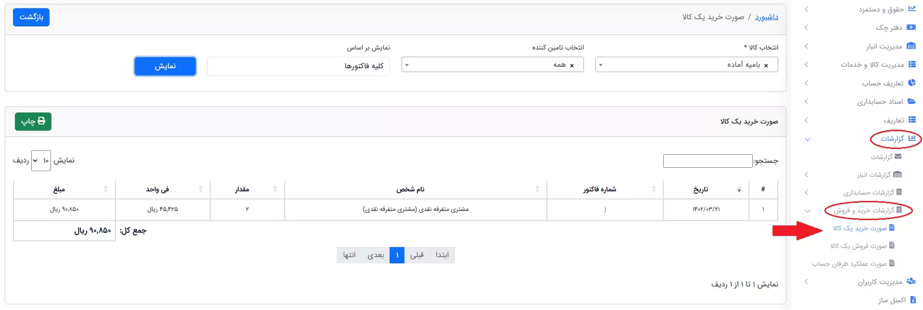Sort table by مبلغ column arrows
The width and height of the screenshot is (923, 310).
(106, 189)
